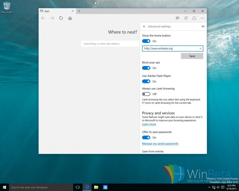
Task: Open the More actions ellipsis menu
Action: click(x=202, y=18)
